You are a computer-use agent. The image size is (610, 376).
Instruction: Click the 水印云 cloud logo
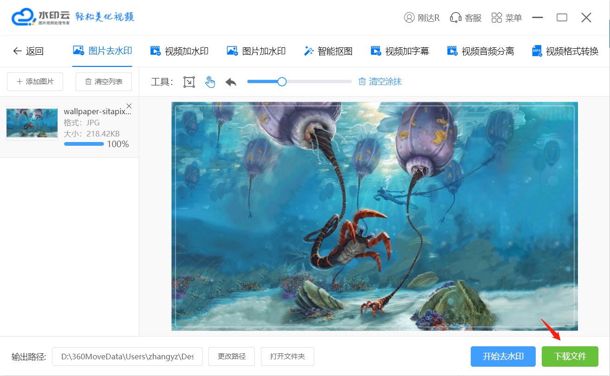coord(24,18)
